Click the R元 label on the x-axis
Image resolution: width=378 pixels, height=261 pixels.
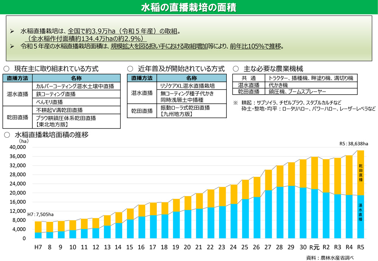(x=314, y=247)
